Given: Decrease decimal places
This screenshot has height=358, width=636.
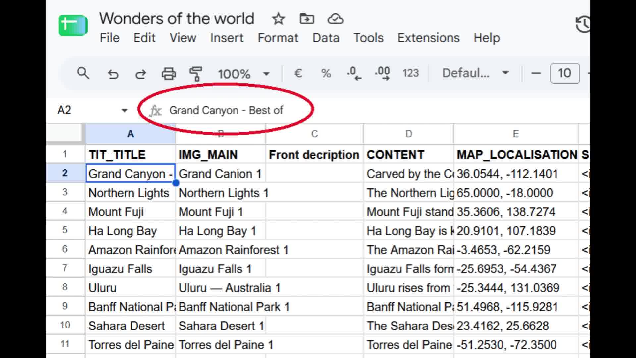Looking at the screenshot, I should click(x=354, y=73).
